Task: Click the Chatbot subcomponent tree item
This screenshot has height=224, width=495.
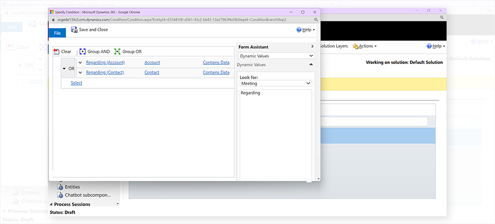Action: [88, 195]
